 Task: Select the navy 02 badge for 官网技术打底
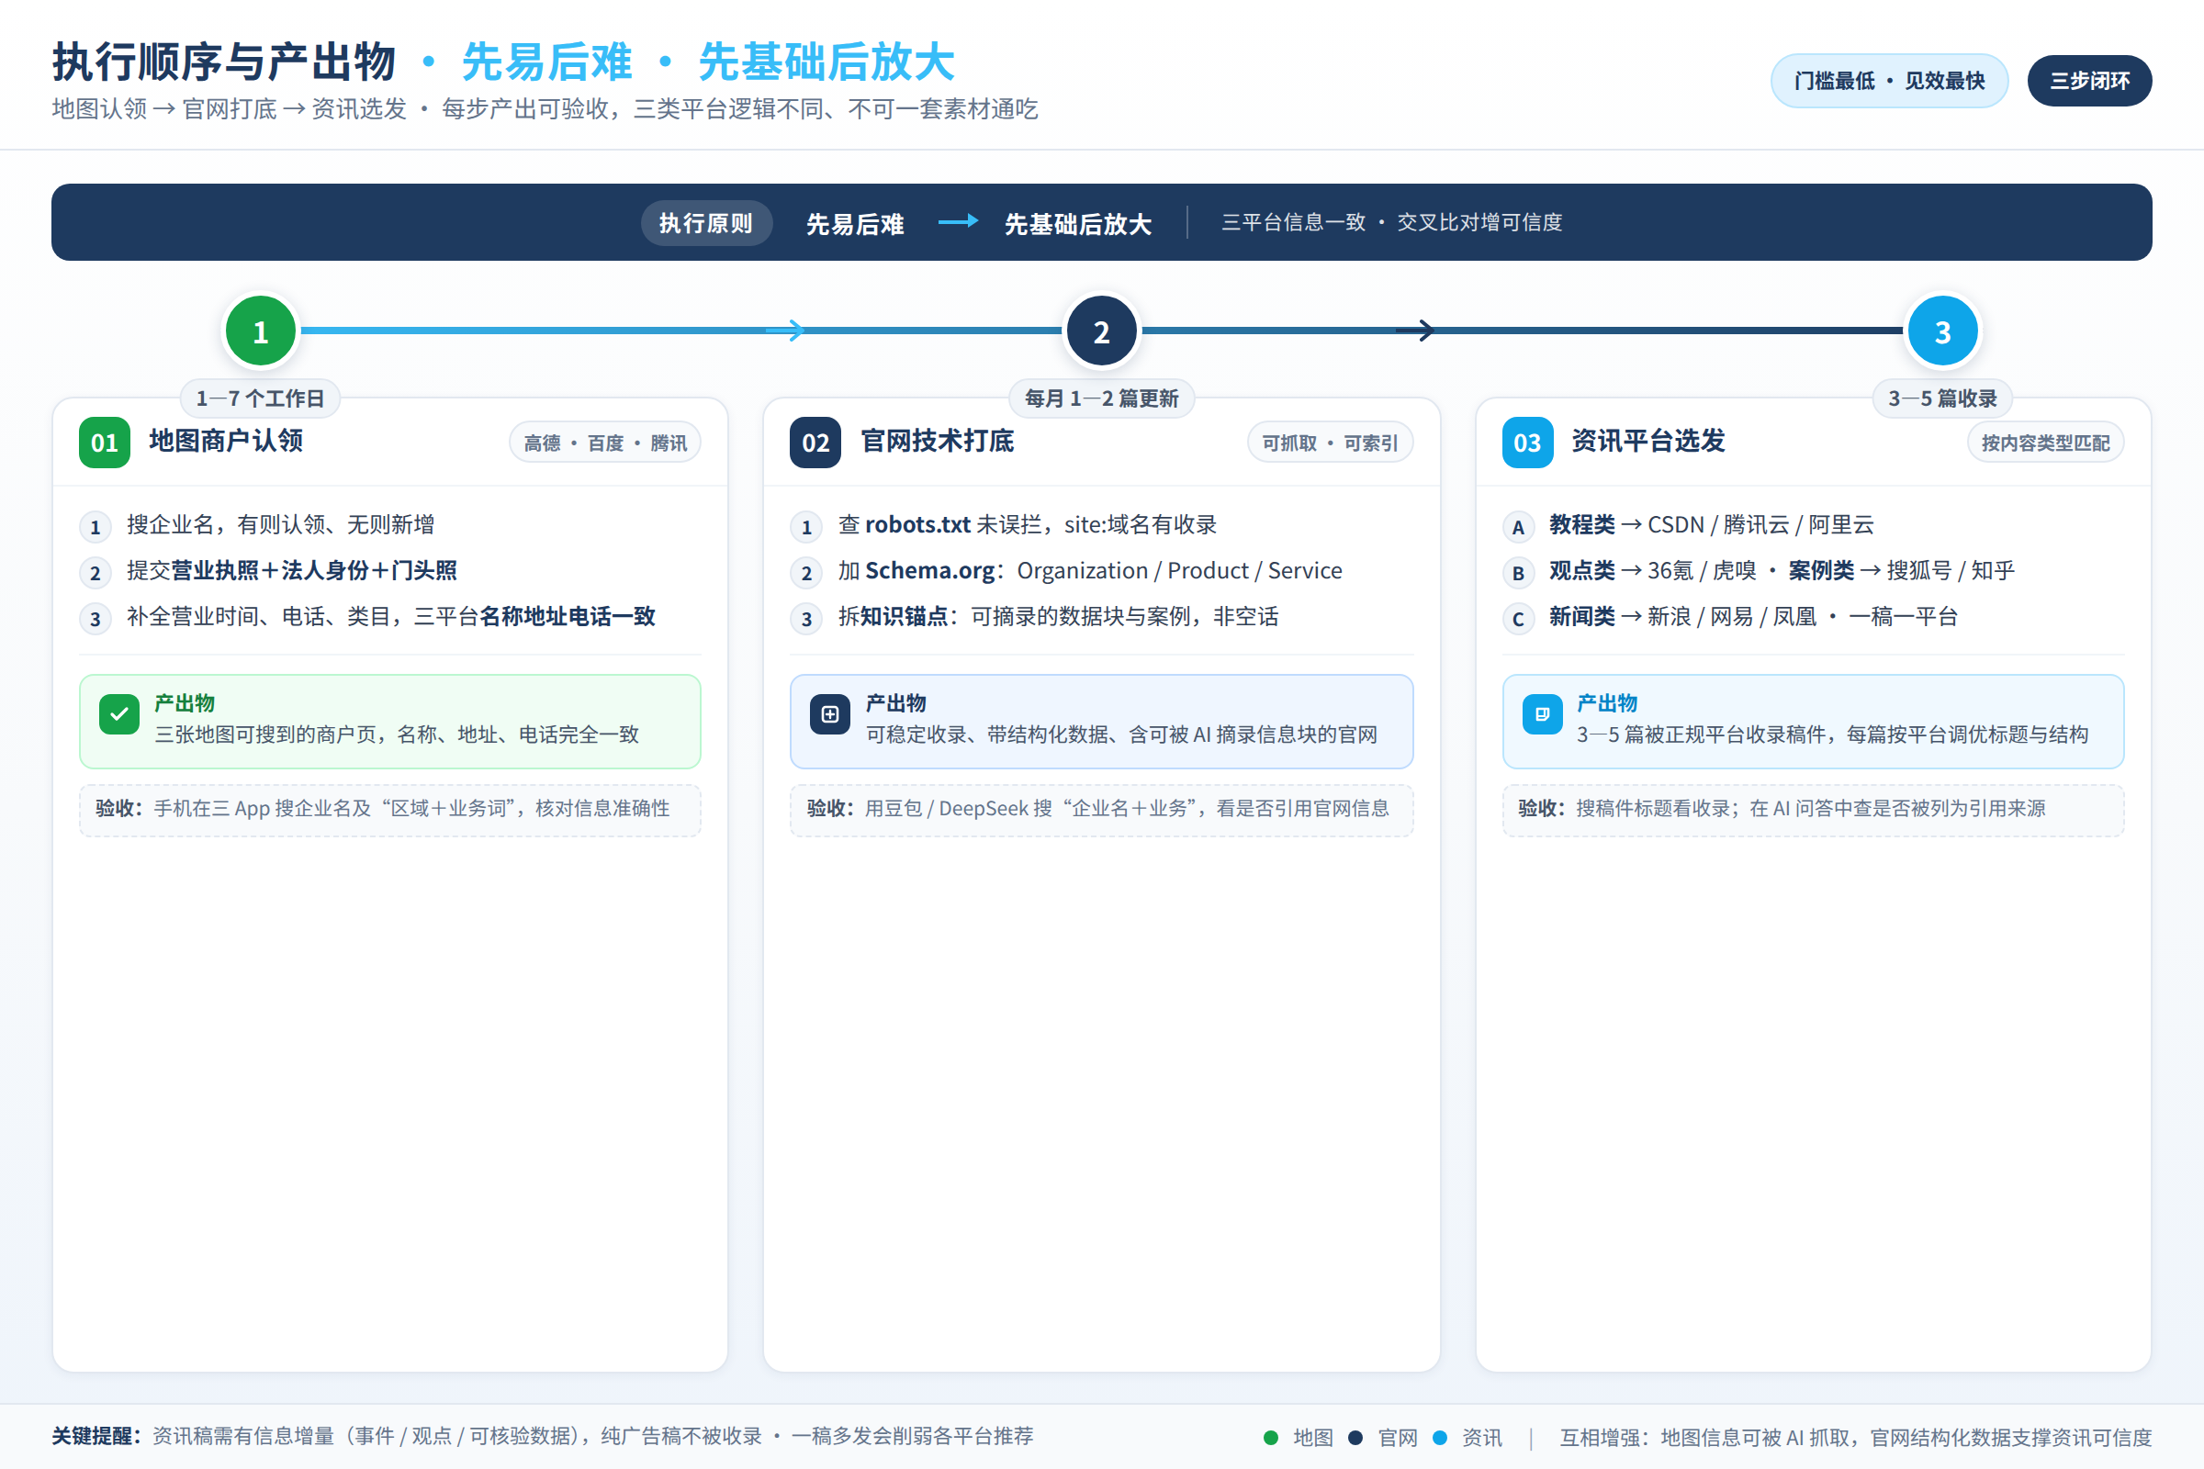click(815, 443)
